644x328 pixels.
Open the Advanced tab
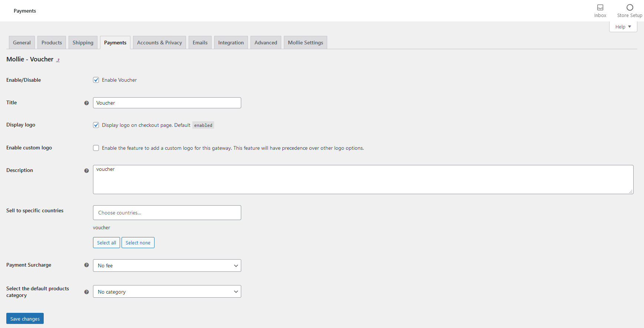(x=266, y=43)
